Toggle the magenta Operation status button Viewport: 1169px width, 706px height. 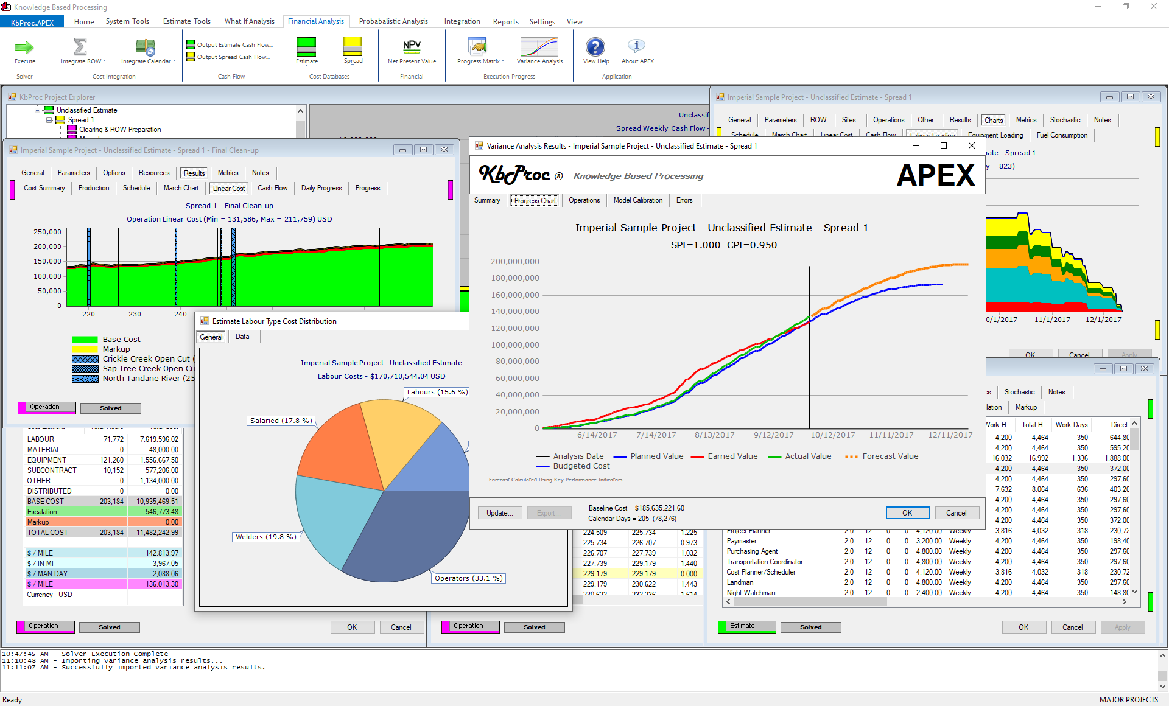coord(47,407)
